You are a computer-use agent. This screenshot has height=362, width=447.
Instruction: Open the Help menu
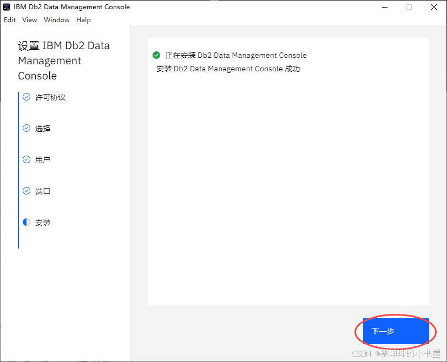pos(83,19)
